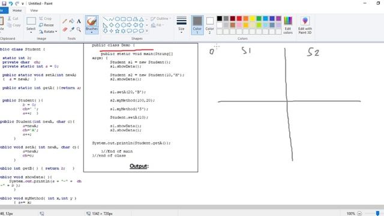Choose the Polygon shape
This screenshot has width=384, height=216.
[136, 19]
